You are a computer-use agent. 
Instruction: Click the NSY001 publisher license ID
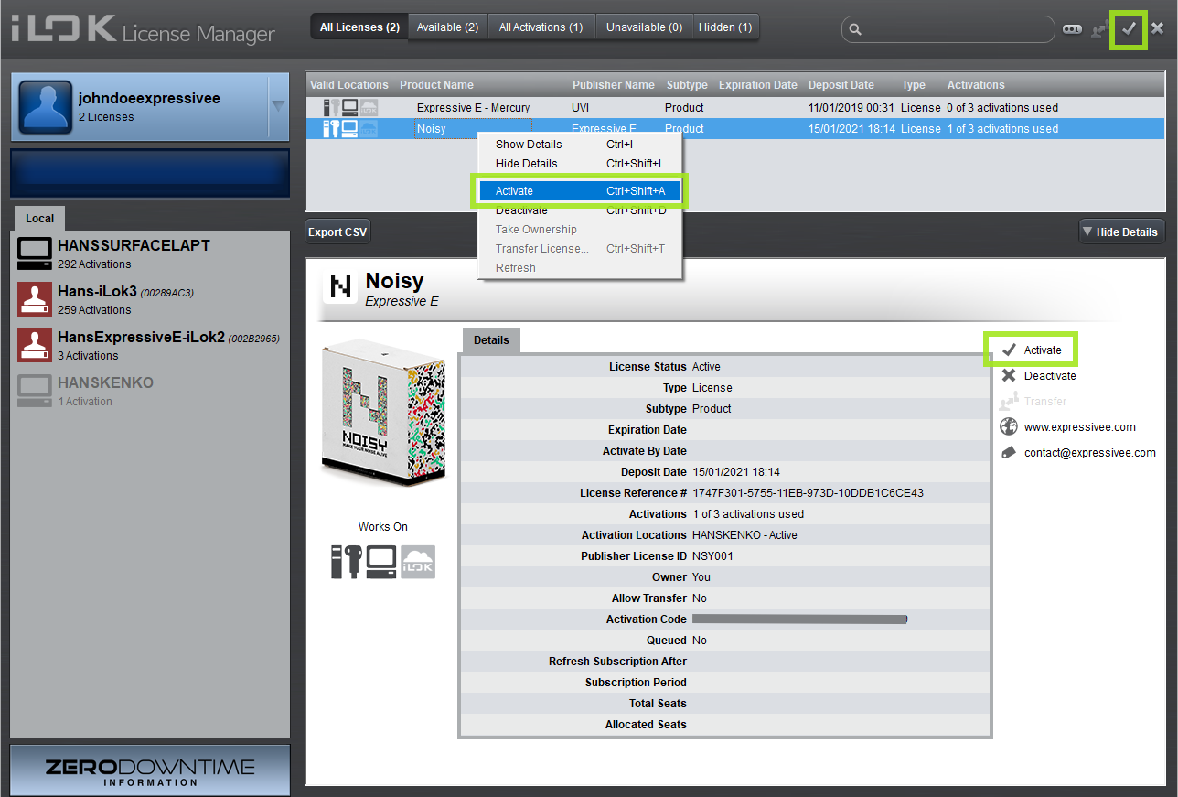tap(713, 556)
